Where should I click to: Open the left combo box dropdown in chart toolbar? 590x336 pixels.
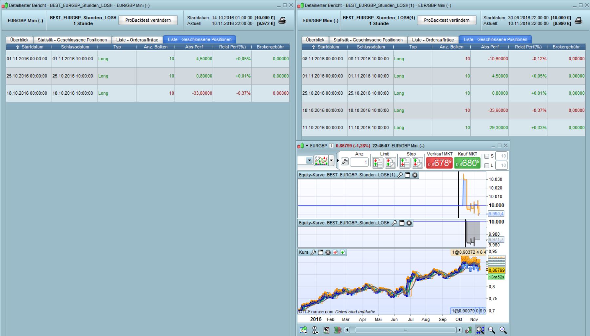pyautogui.click(x=309, y=161)
